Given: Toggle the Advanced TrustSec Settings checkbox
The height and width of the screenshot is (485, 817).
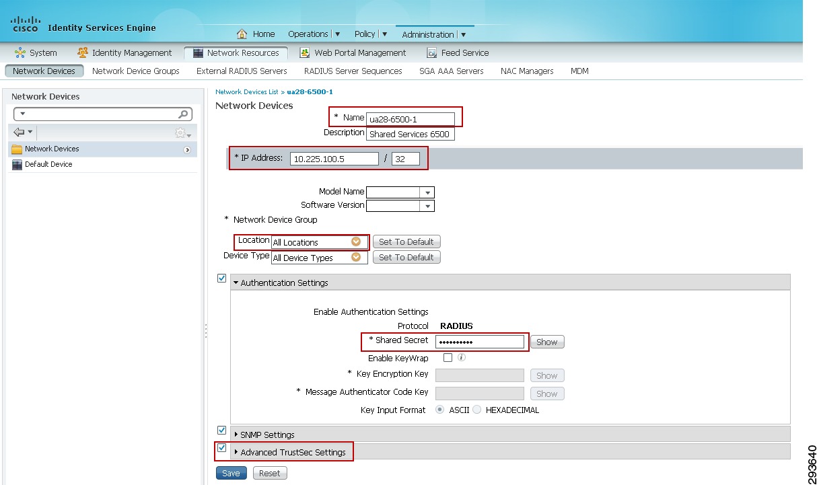Looking at the screenshot, I should click(222, 447).
